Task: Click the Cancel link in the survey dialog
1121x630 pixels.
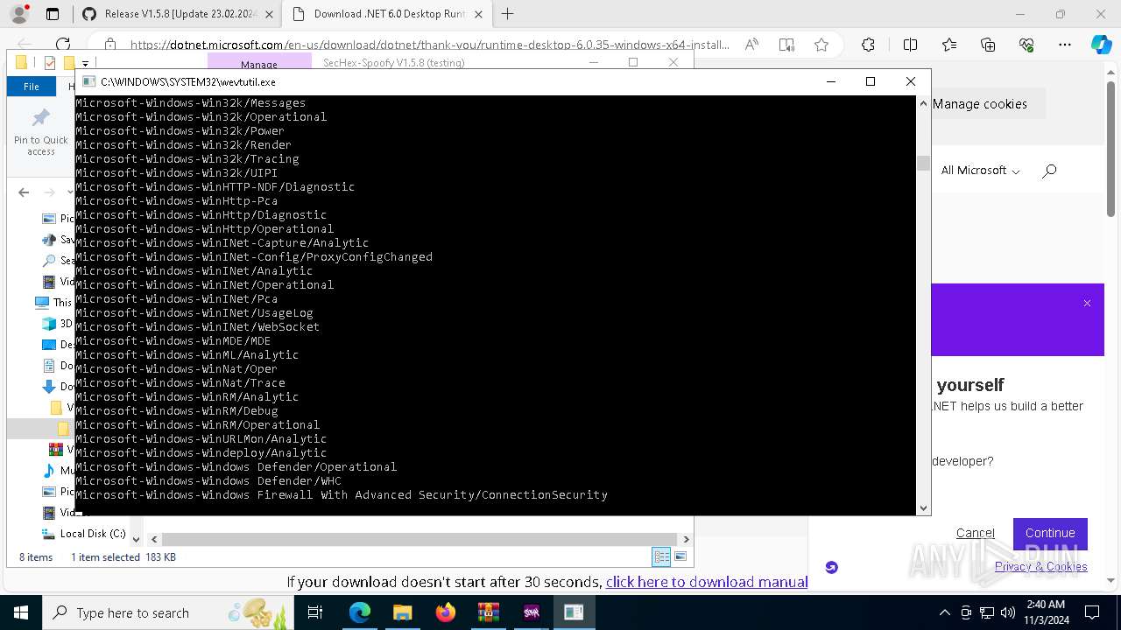Action: point(975,533)
